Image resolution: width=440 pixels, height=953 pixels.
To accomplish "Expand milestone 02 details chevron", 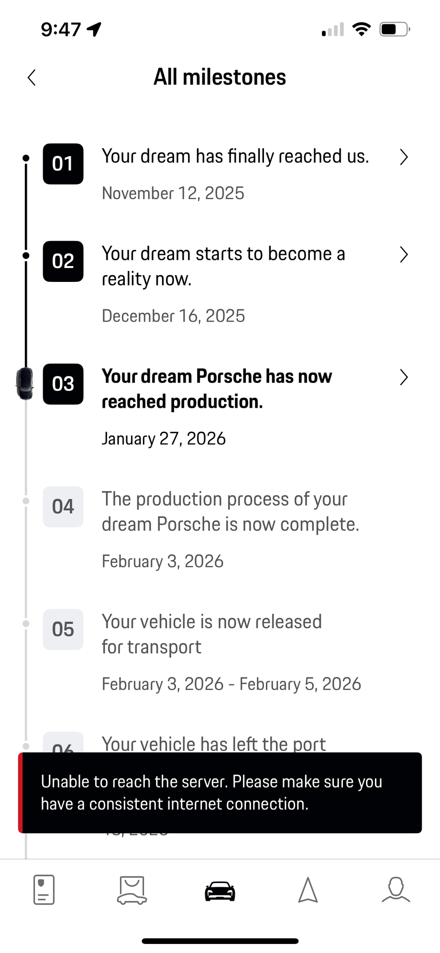I will click(x=404, y=255).
